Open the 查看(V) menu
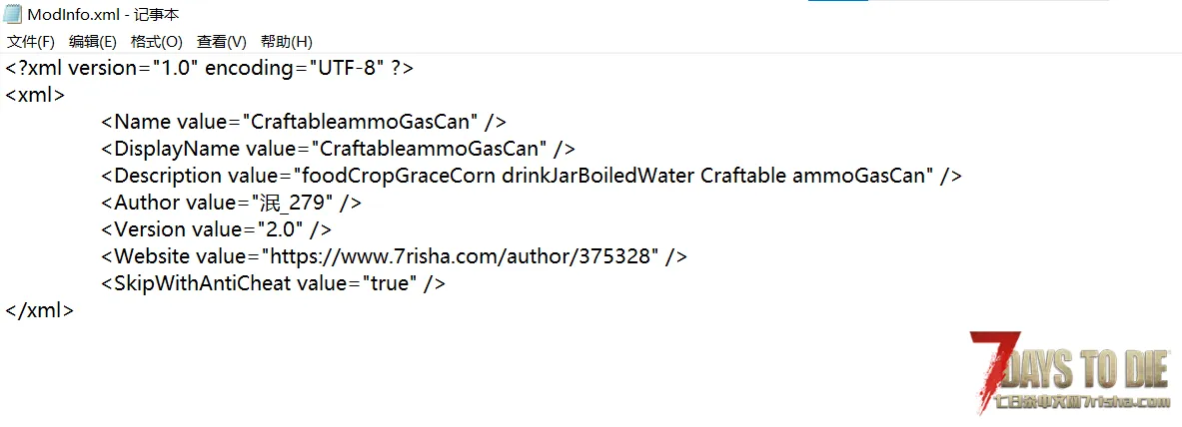The height and width of the screenshot is (427, 1182). [222, 42]
